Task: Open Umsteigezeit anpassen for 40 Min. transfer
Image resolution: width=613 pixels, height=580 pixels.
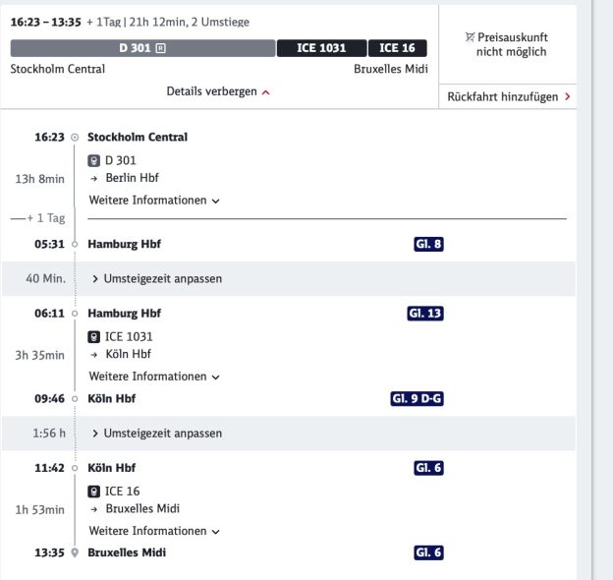Action: click(x=157, y=279)
